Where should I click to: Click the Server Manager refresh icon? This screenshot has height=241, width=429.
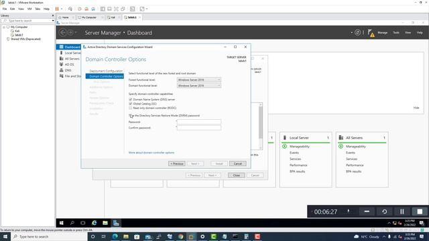pyautogui.click(x=357, y=33)
